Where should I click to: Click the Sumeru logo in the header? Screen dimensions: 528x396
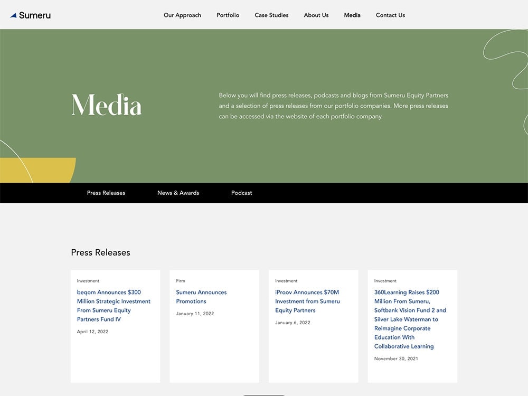[30, 15]
